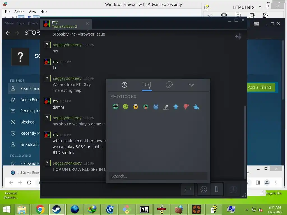The height and width of the screenshot is (215, 287).
Task: Click the green Add a Friend button
Action: click(x=261, y=87)
